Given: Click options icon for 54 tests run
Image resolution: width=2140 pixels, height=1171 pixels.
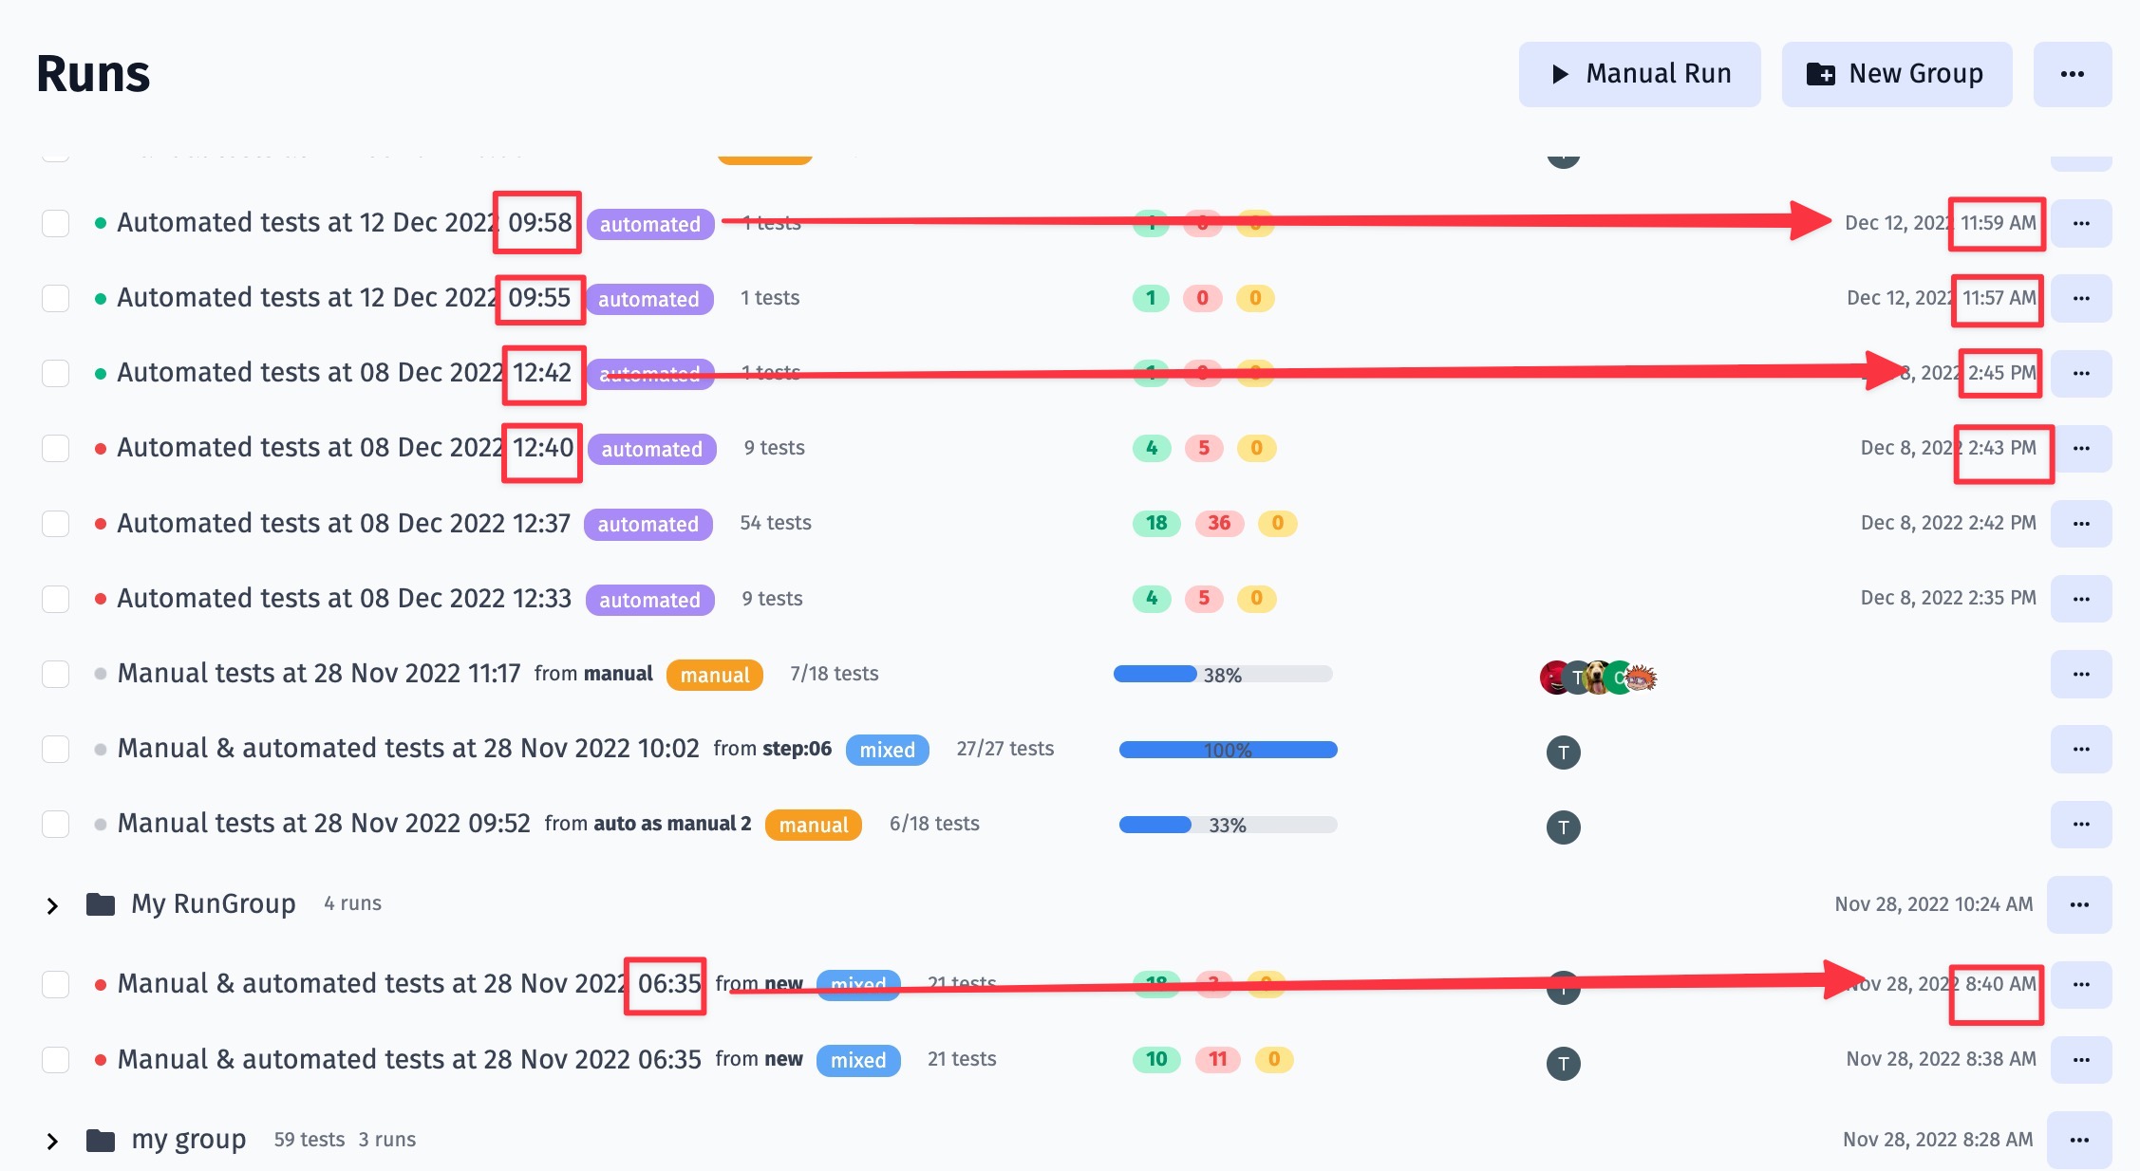Looking at the screenshot, I should pos(2080,524).
